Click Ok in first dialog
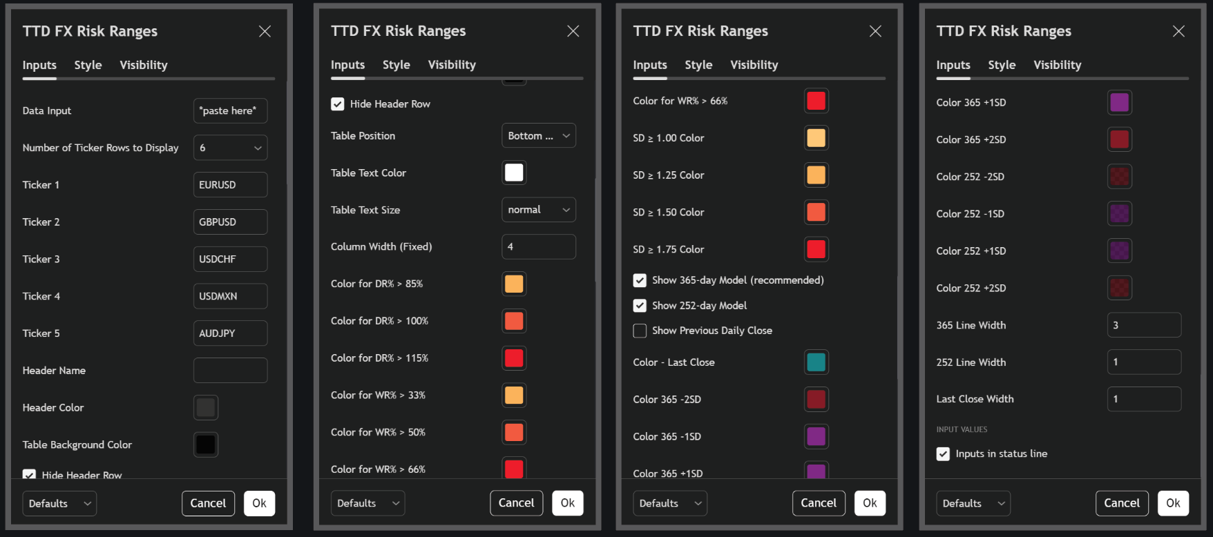The image size is (1213, 537). coord(259,504)
